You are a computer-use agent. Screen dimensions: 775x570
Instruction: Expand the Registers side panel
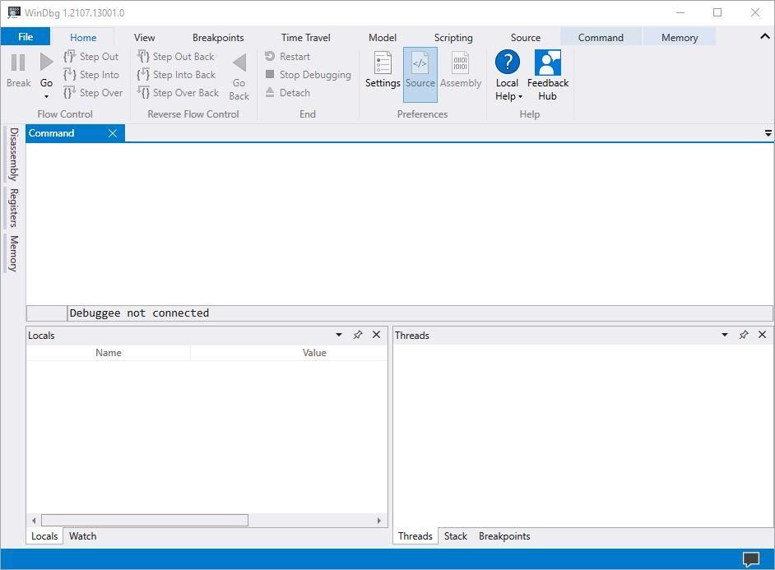coord(13,207)
